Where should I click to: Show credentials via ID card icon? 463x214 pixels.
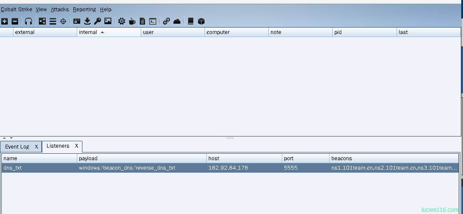tap(77, 21)
